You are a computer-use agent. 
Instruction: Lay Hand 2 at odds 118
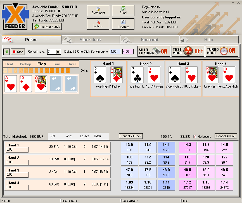pos(188,160)
